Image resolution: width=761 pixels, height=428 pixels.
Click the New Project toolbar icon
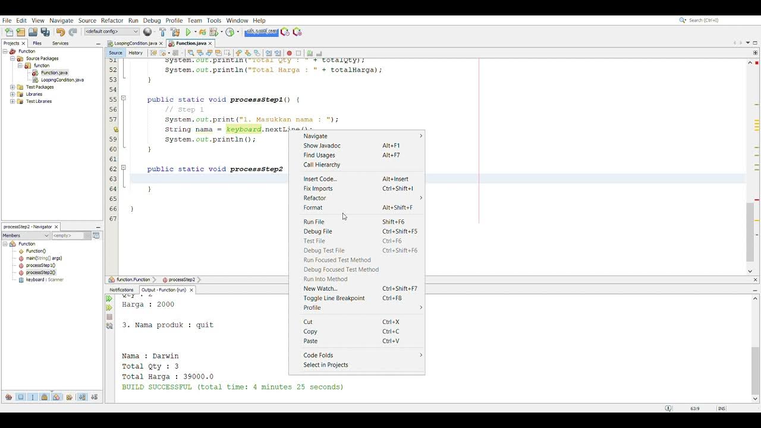pyautogui.click(x=21, y=32)
